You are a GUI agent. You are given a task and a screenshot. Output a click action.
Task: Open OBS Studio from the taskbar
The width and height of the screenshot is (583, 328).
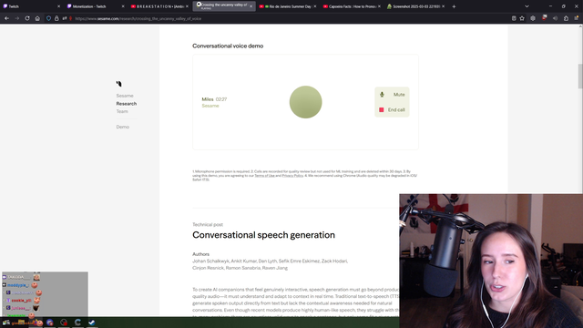click(x=64, y=323)
